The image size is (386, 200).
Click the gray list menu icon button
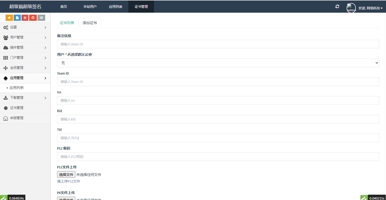click(41, 18)
